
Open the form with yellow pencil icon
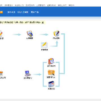pos(44,45)
